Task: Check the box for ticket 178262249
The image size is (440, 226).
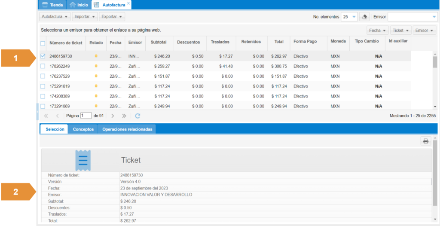Action: pos(43,66)
